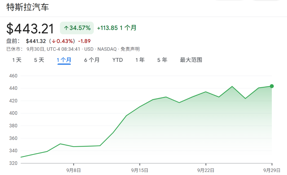
Task: Switch to the 1年 time range
Action: click(x=140, y=60)
